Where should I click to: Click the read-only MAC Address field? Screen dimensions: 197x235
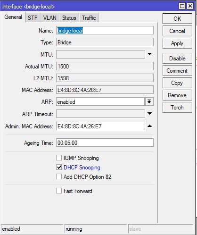[105, 90]
